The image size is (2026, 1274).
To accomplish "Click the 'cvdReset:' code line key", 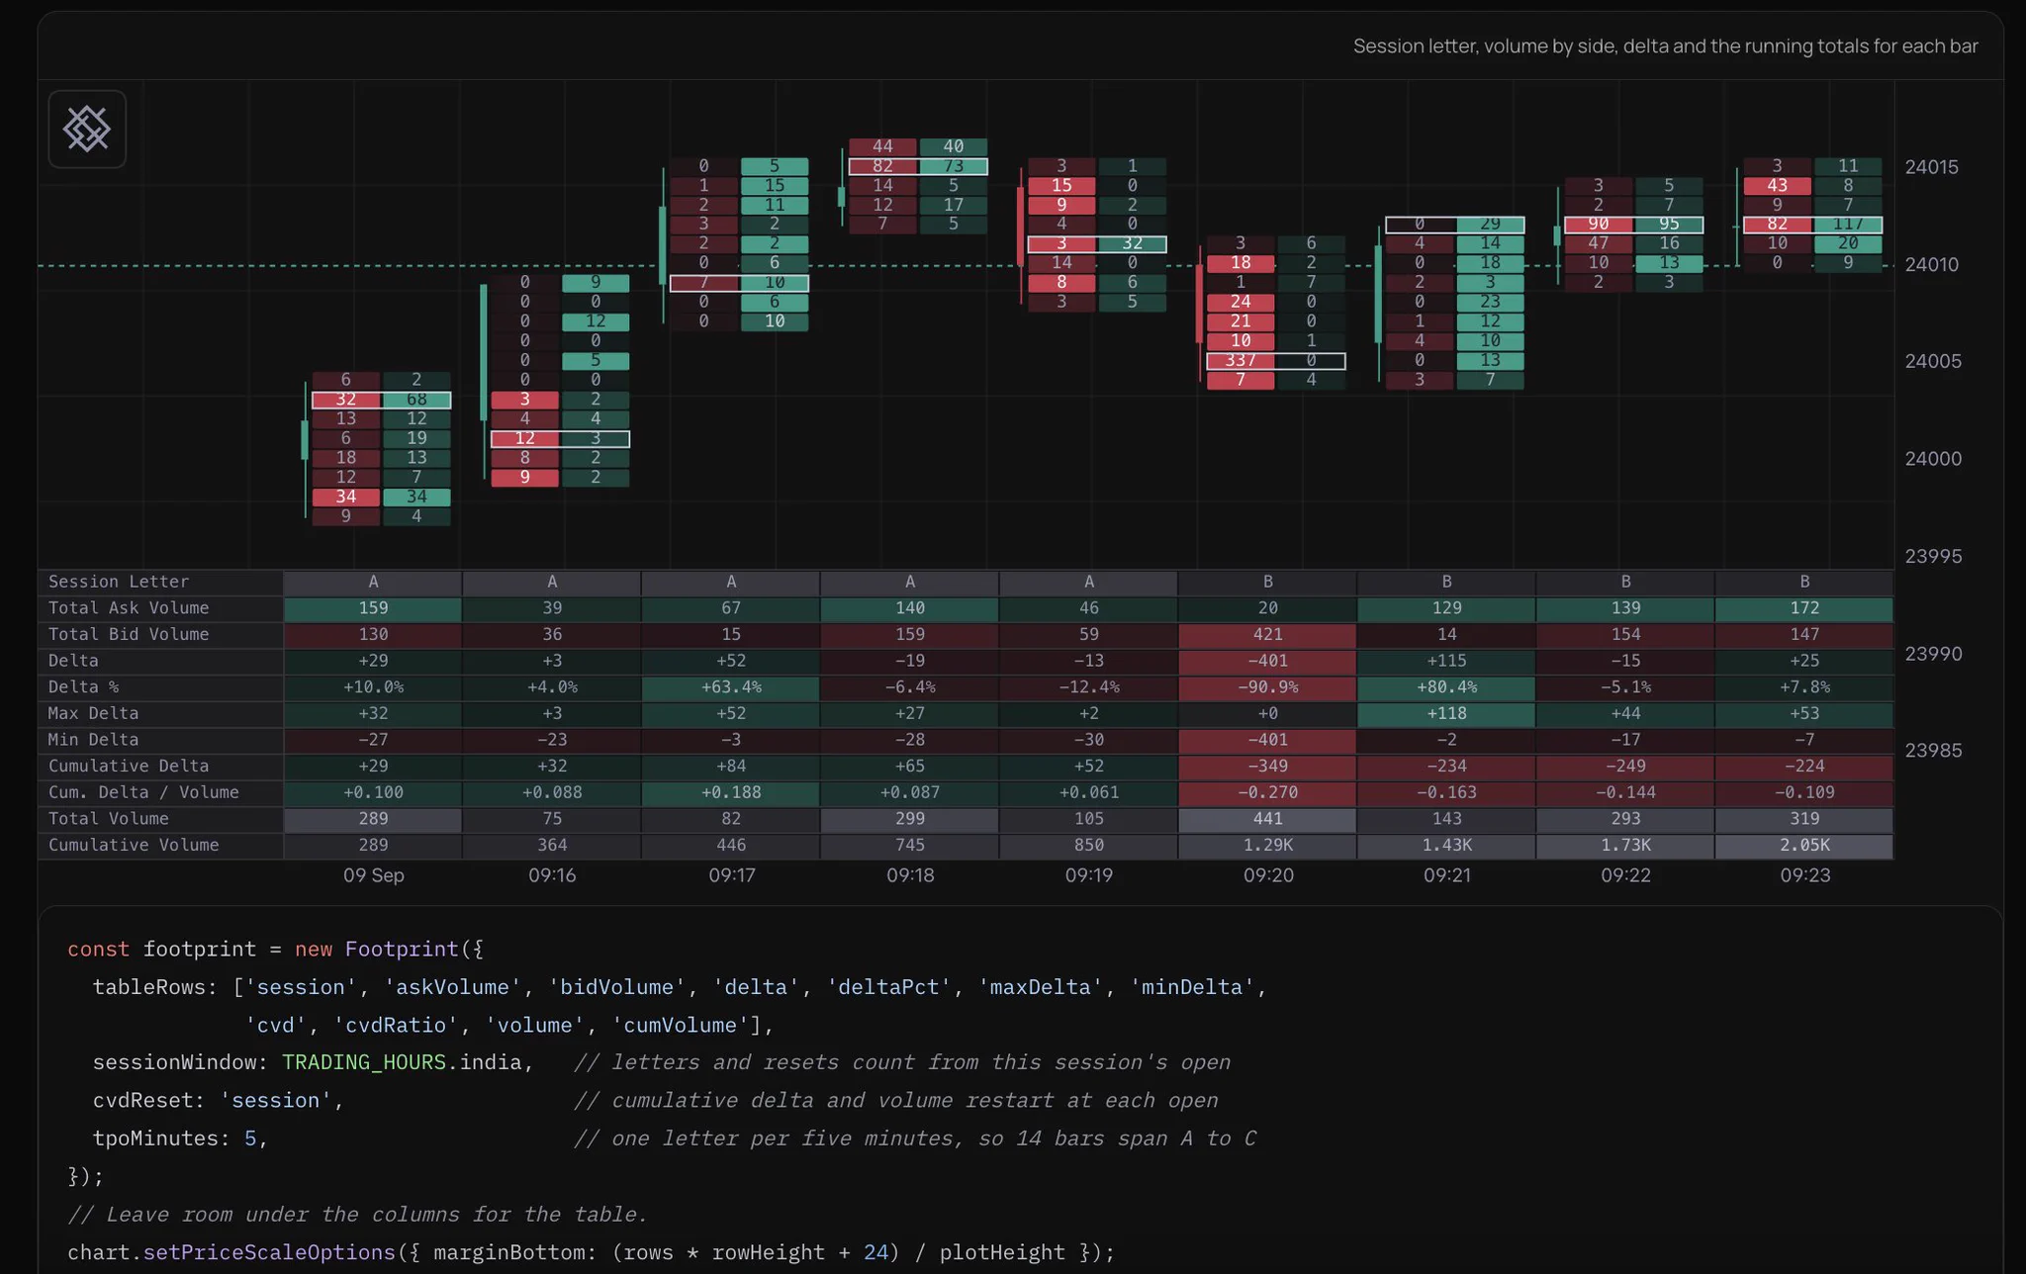I will point(149,1101).
